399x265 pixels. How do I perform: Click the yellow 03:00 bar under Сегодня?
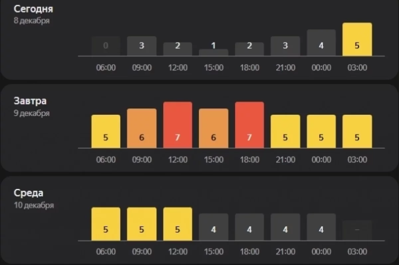(x=357, y=40)
